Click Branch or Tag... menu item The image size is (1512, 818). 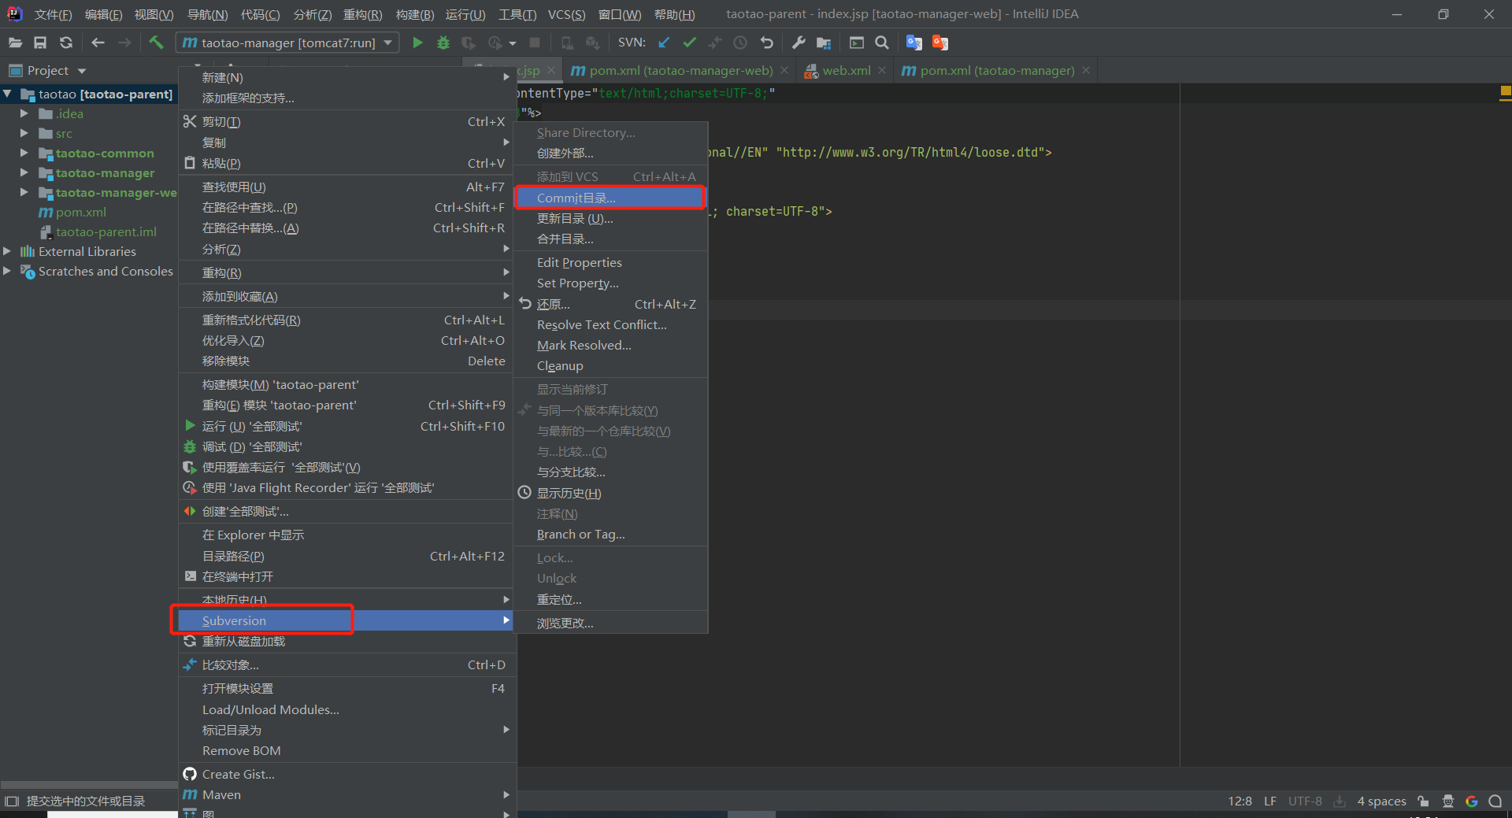pos(610,534)
